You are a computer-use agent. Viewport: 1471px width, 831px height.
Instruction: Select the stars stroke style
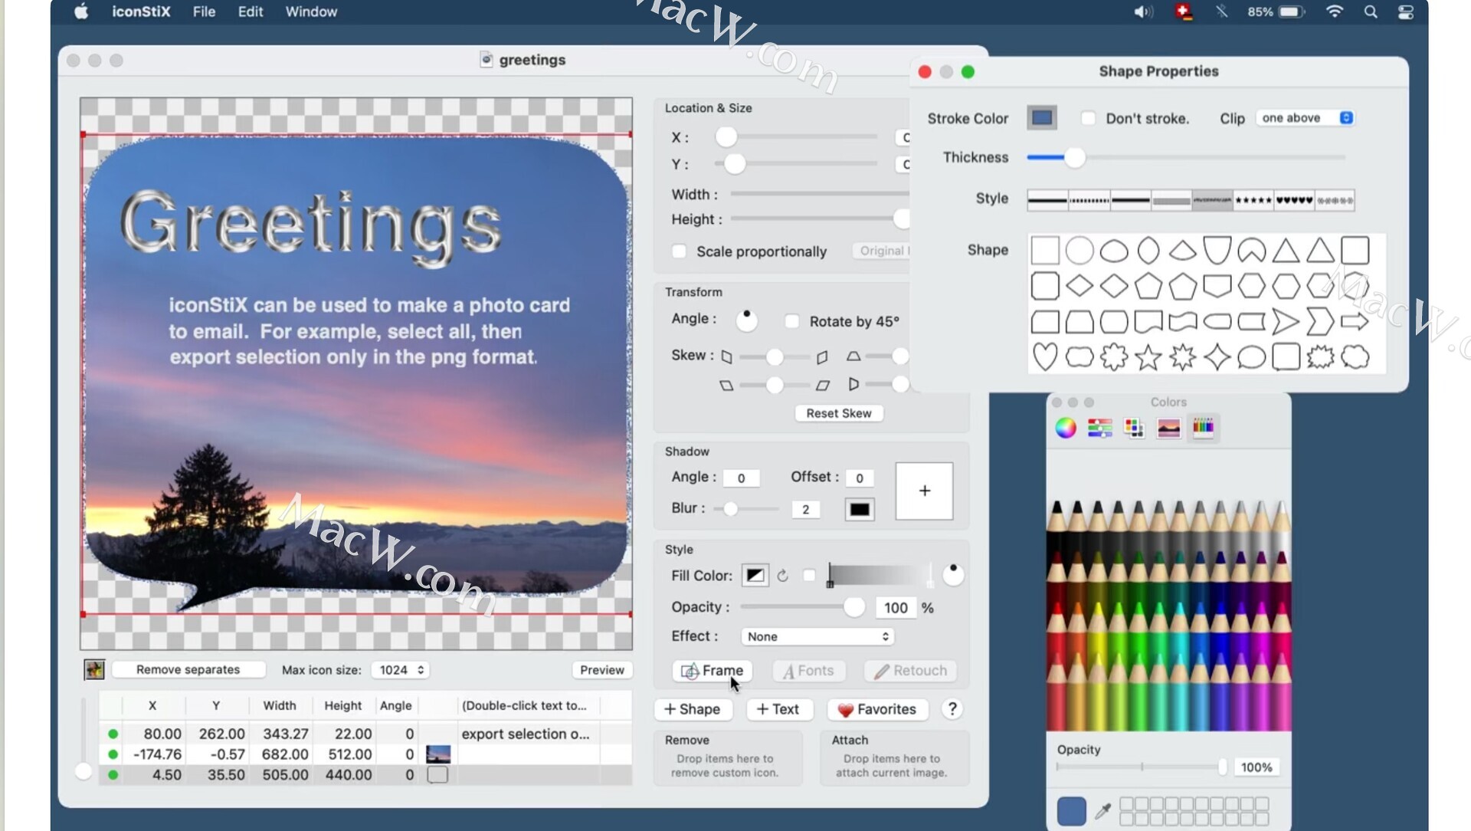point(1253,200)
